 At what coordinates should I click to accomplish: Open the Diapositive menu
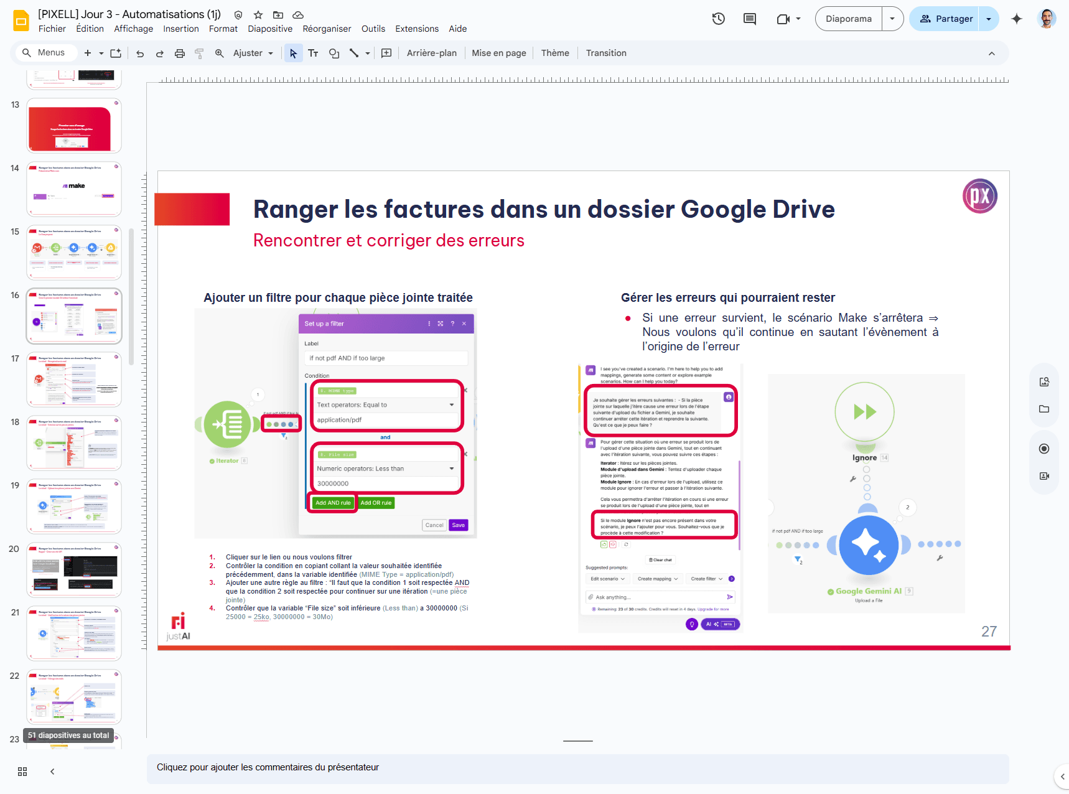pos(270,29)
